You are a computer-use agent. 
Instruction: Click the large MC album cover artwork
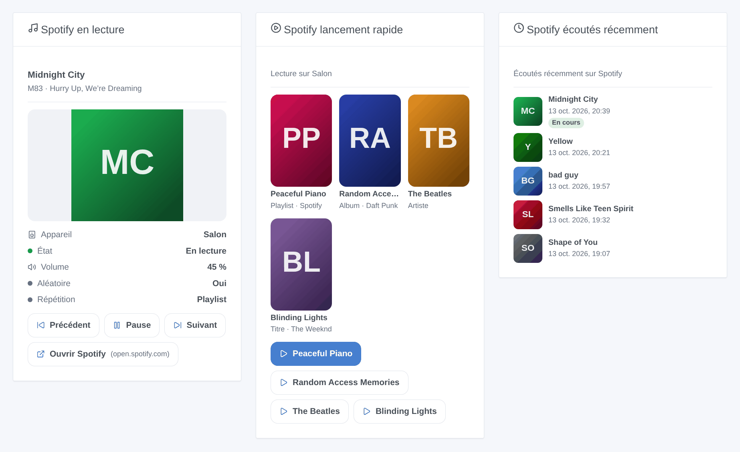pos(127,165)
